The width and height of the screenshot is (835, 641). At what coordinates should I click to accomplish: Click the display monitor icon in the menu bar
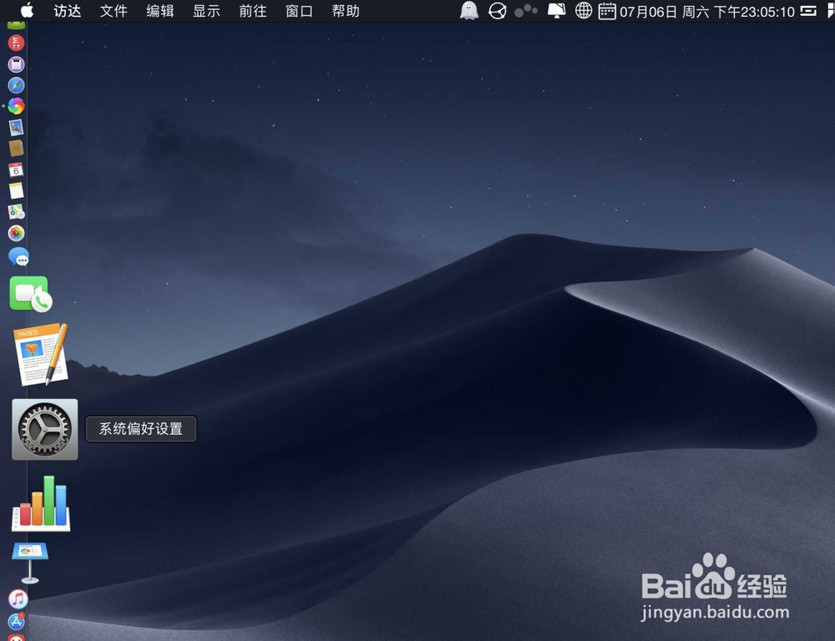[556, 11]
